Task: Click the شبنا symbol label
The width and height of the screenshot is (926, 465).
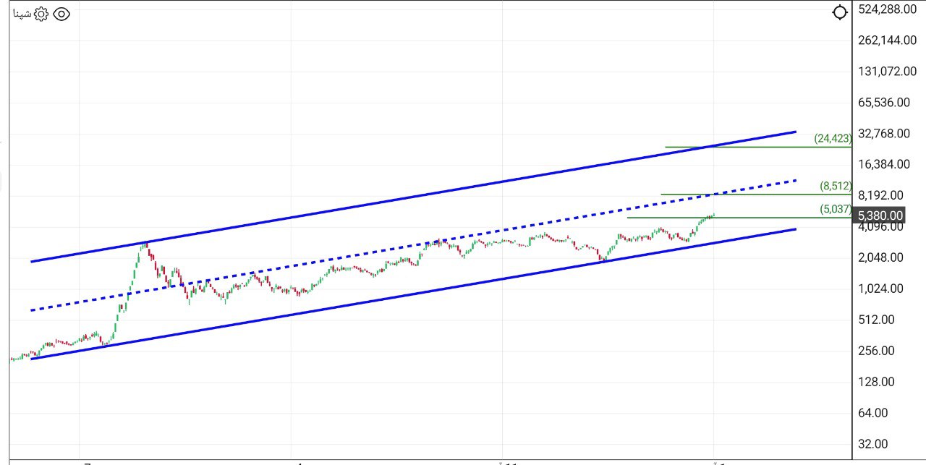Action: pyautogui.click(x=22, y=13)
